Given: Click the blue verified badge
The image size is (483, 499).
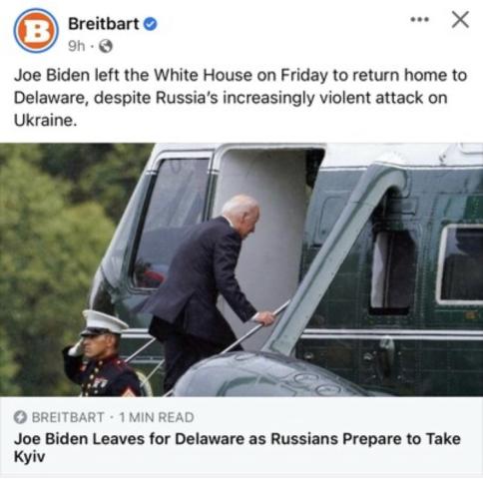Looking at the screenshot, I should [x=150, y=24].
